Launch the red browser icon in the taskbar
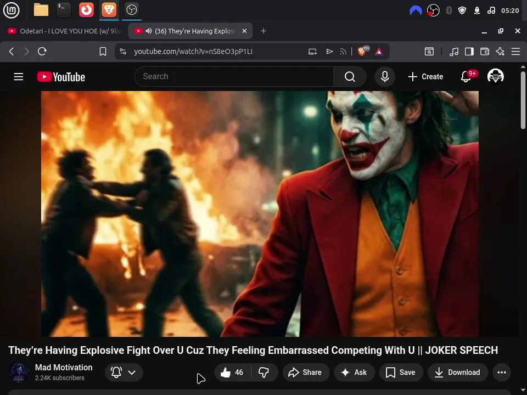 pyautogui.click(x=86, y=10)
